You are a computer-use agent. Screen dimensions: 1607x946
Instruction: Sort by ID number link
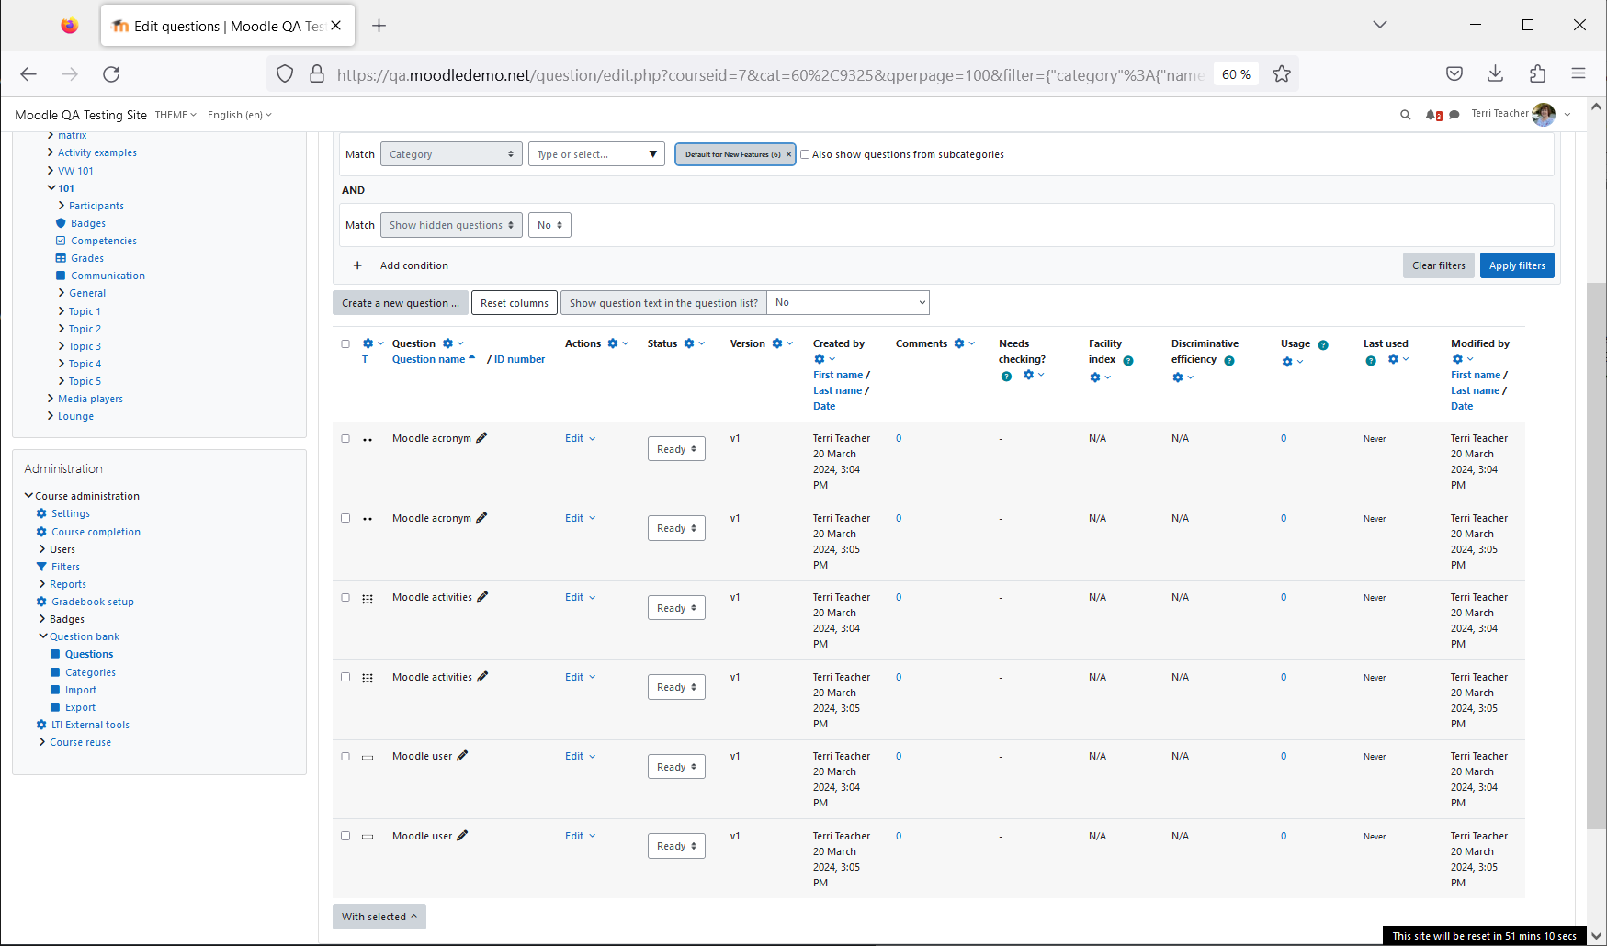pos(520,359)
